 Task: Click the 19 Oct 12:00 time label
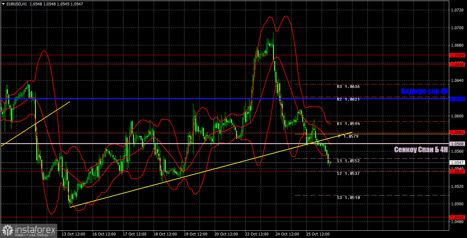[196, 234]
